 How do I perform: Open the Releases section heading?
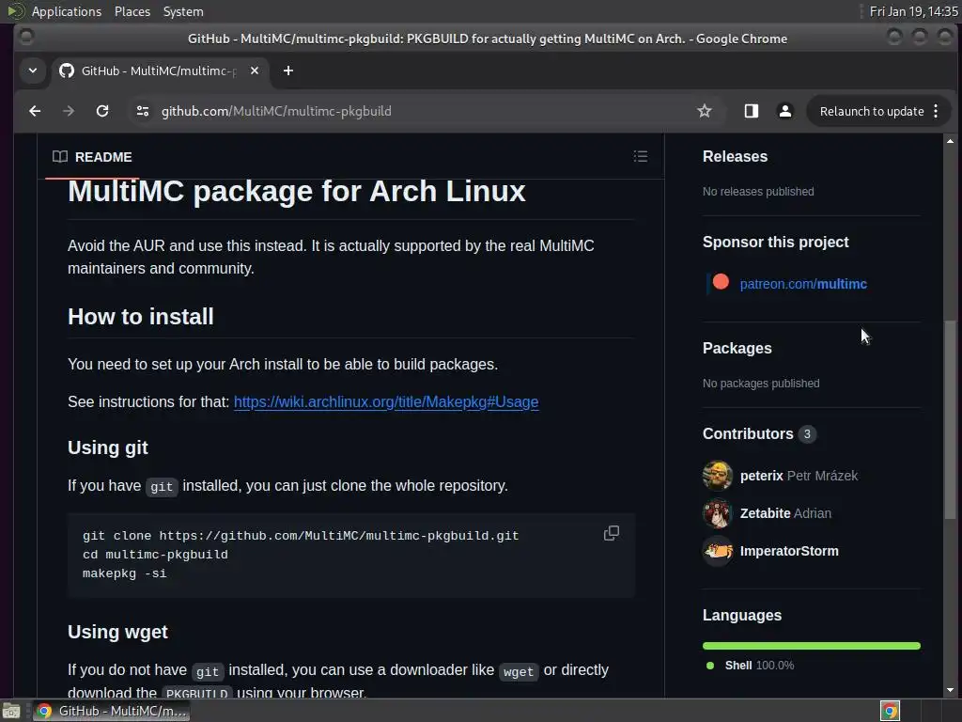pyautogui.click(x=735, y=157)
